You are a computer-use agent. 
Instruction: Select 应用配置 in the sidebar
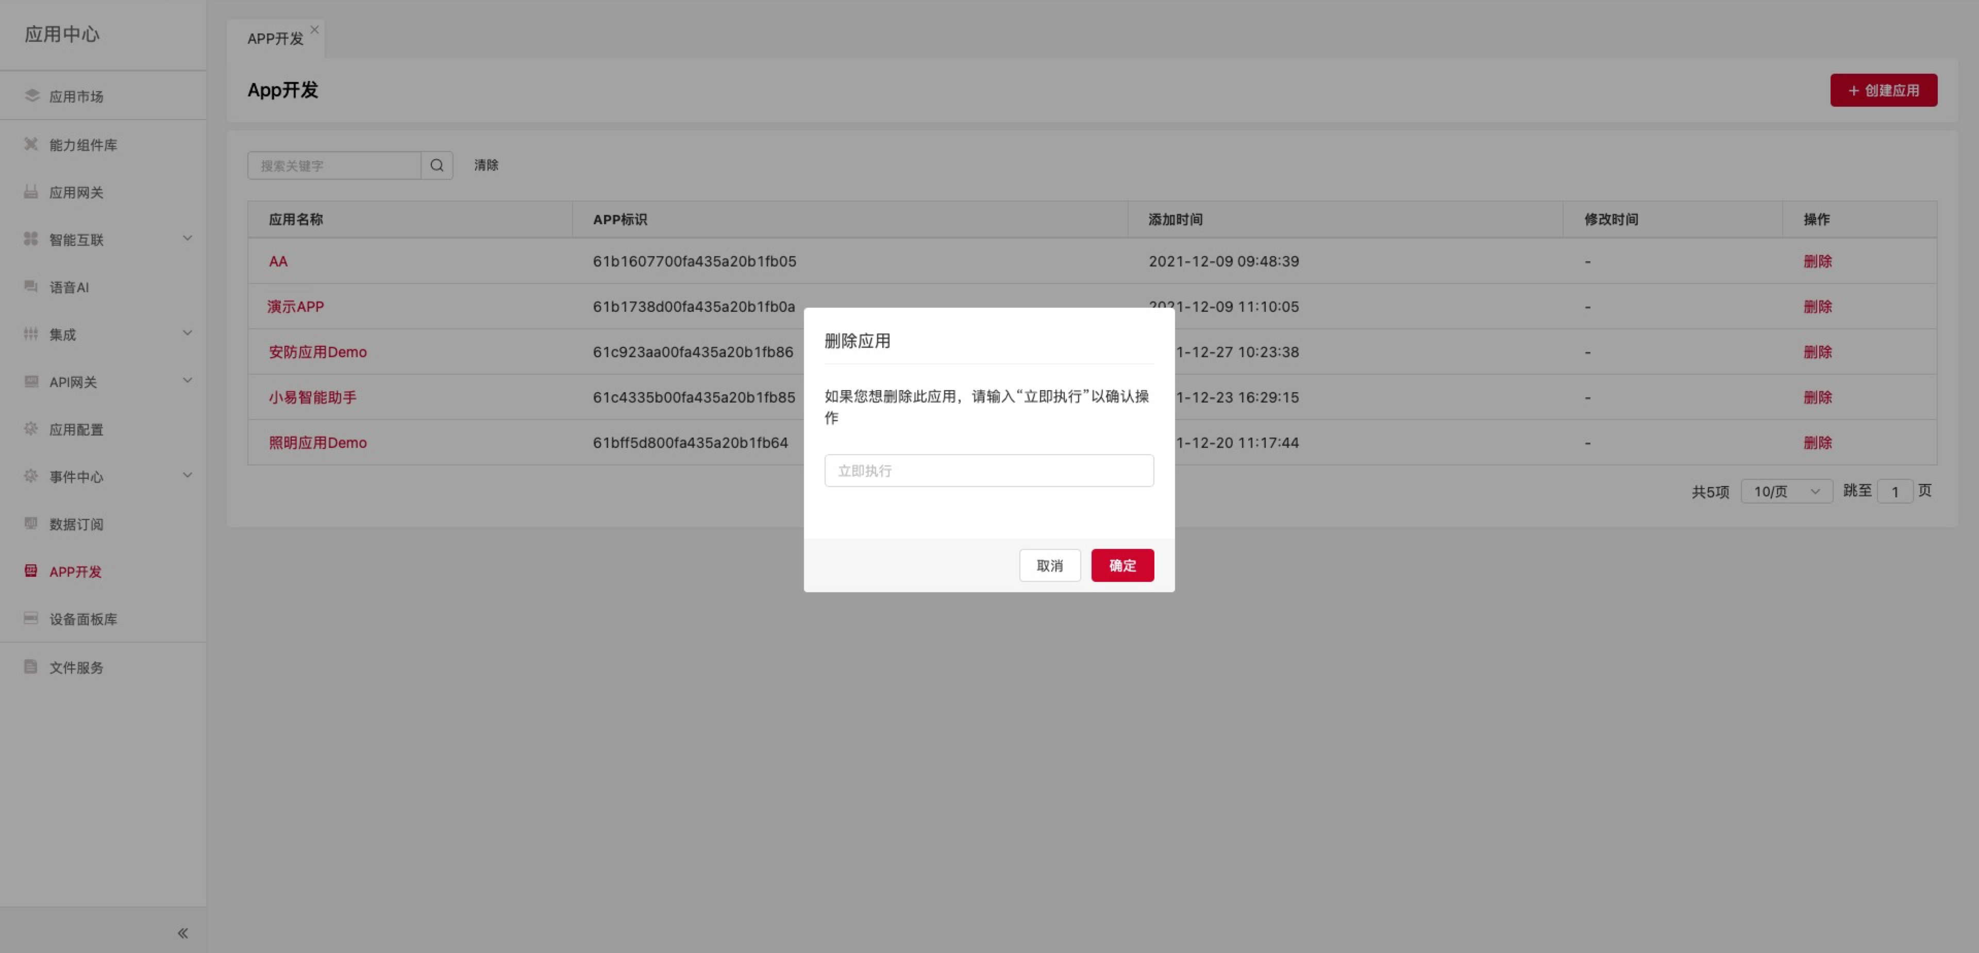[76, 430]
